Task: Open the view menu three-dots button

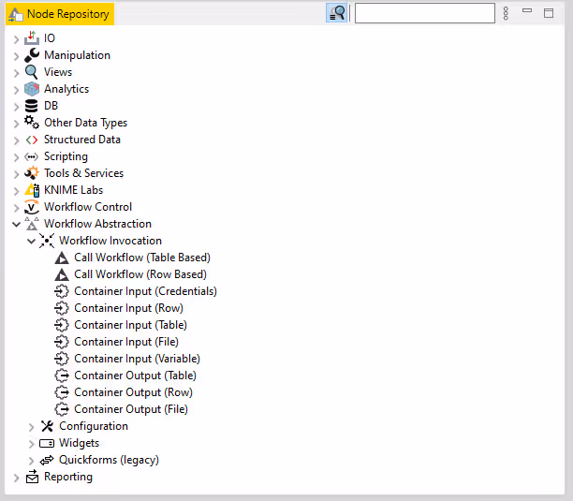Action: click(x=506, y=13)
